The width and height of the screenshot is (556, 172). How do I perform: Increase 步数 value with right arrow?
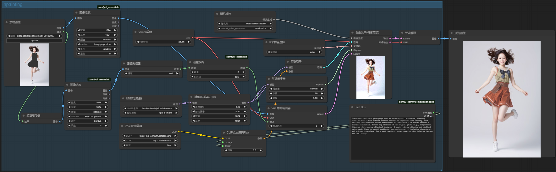coord(322,94)
